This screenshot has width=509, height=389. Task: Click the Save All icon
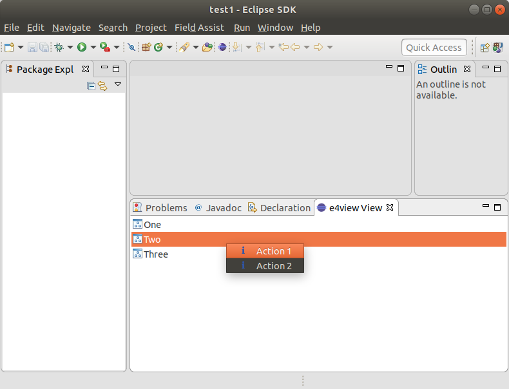click(x=44, y=48)
